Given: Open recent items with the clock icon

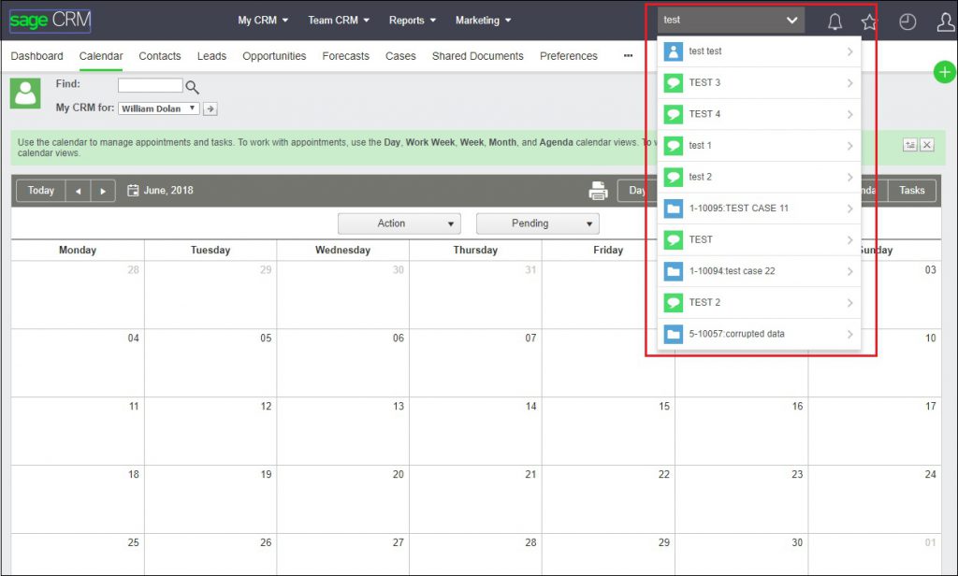Looking at the screenshot, I should (907, 21).
